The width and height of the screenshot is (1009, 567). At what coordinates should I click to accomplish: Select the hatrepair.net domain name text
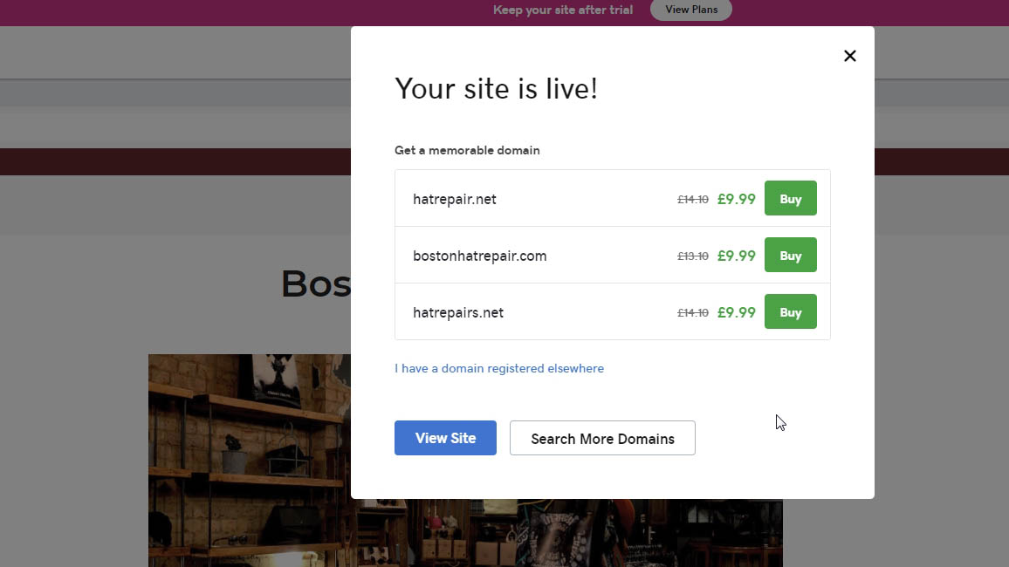[x=454, y=199]
